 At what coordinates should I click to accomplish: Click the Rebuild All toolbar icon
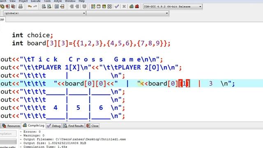pyautogui.click(x=110, y=7)
